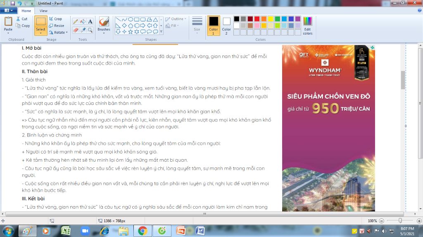Image resolution: width=423 pixels, height=237 pixels.
Task: Undo using the quick access arrow
Action: [19, 3]
